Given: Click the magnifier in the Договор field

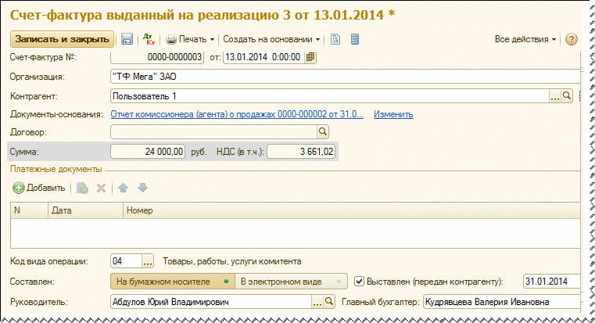Looking at the screenshot, I should pyautogui.click(x=323, y=131).
